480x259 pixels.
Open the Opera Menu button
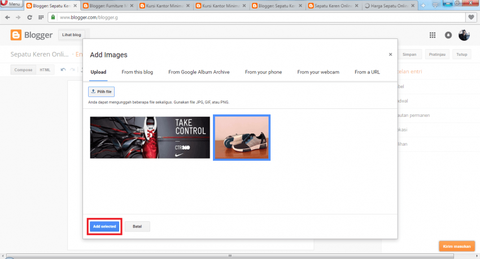11,4
